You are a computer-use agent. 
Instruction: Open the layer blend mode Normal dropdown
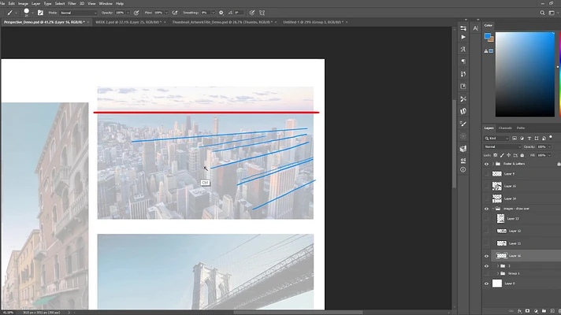tap(503, 146)
